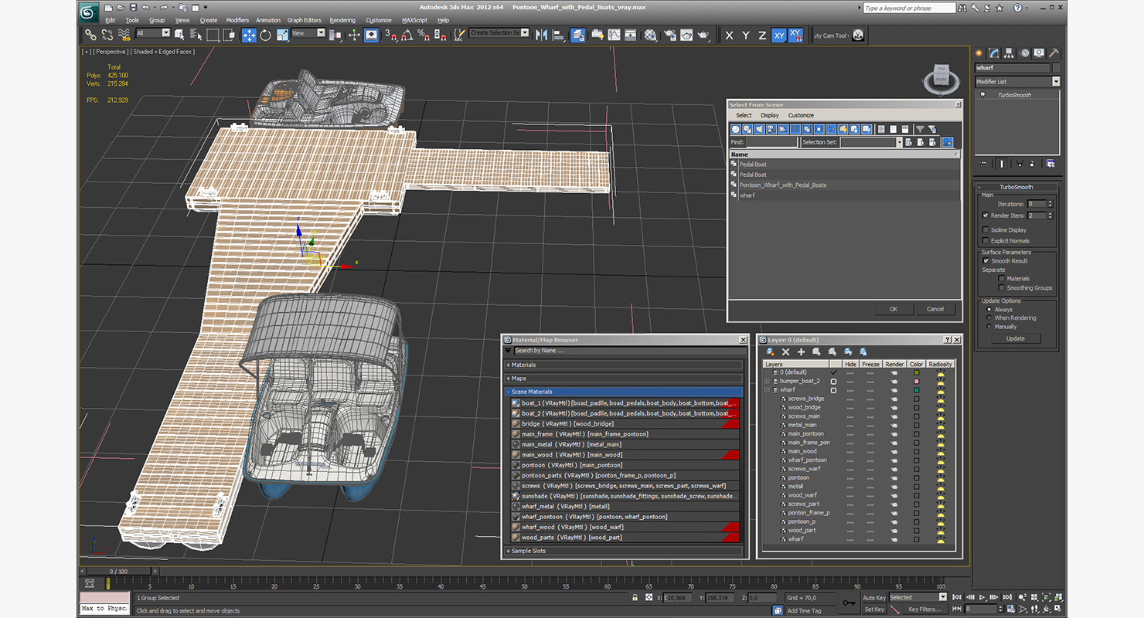Select the Rotate tool in main toolbar

pyautogui.click(x=266, y=36)
